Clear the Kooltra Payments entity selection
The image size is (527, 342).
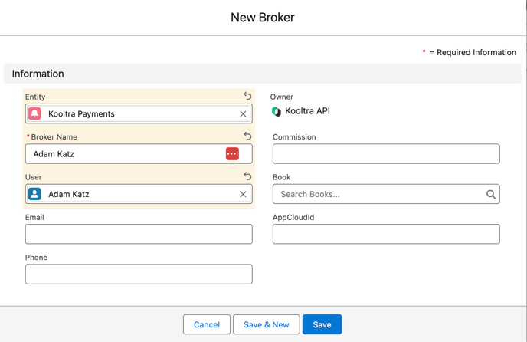[x=243, y=113]
